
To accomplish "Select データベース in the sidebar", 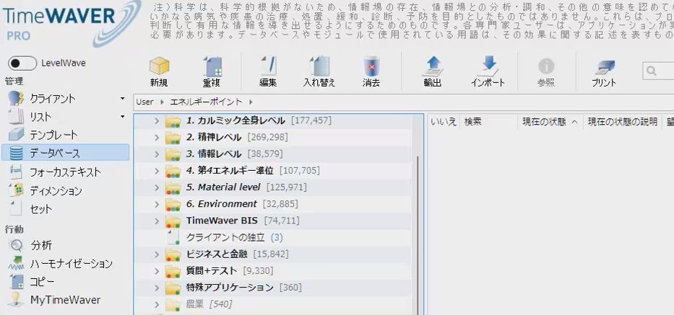I will [65, 153].
